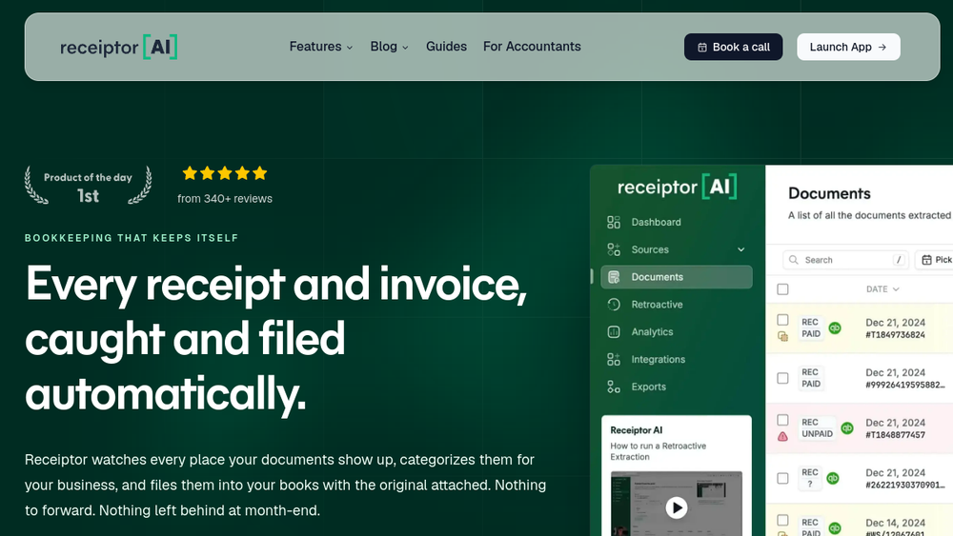The image size is (953, 536).
Task: Click the Retroactive sidebar icon
Action: pyautogui.click(x=614, y=304)
